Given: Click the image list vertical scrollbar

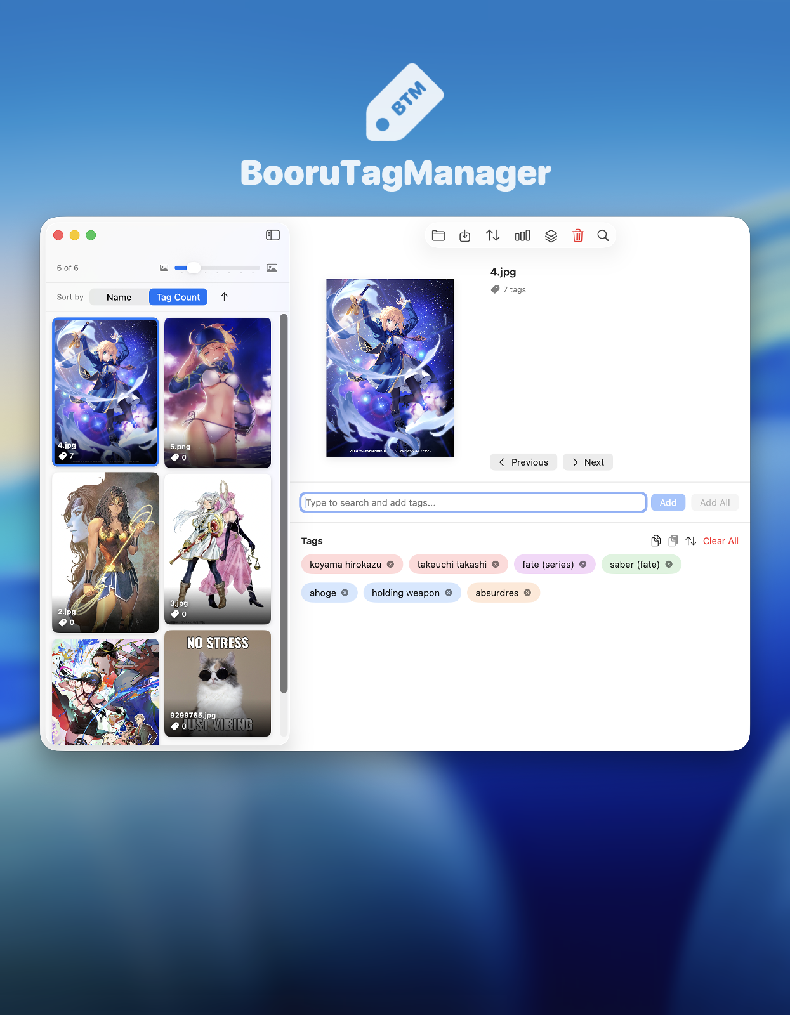Looking at the screenshot, I should coord(284,503).
